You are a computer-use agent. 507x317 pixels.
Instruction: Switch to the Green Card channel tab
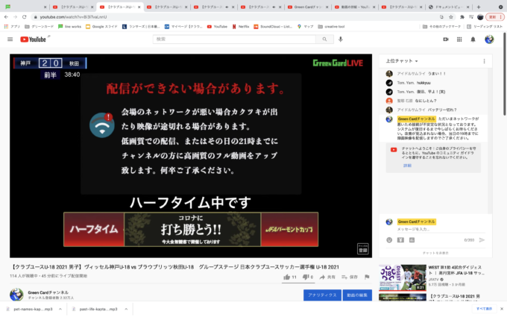(x=307, y=7)
